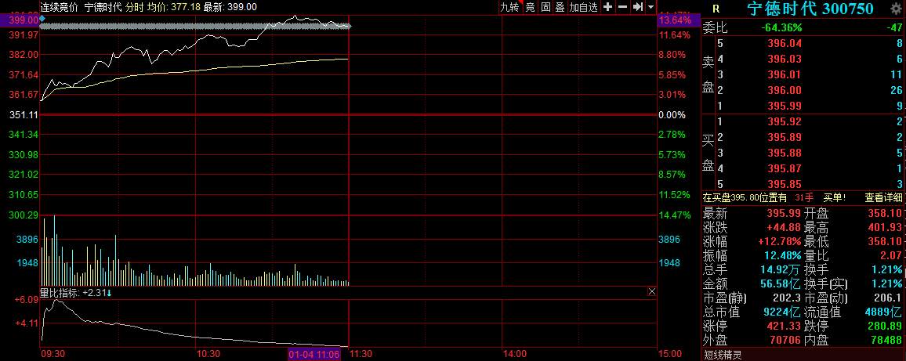Click the 开盘 value 358.10

point(885,213)
